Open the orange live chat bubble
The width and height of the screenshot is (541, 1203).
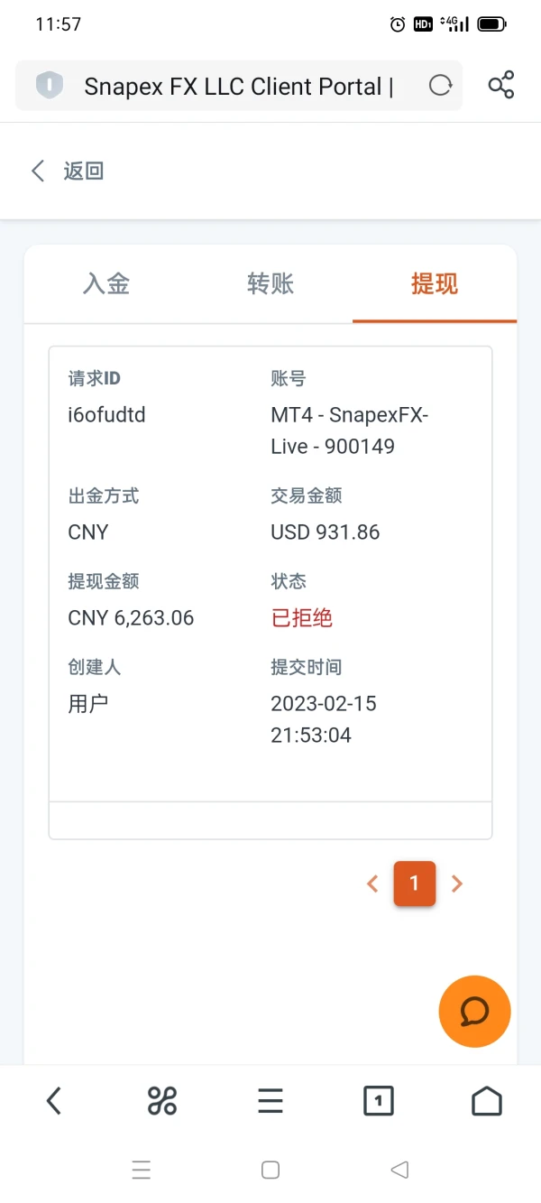(474, 1012)
